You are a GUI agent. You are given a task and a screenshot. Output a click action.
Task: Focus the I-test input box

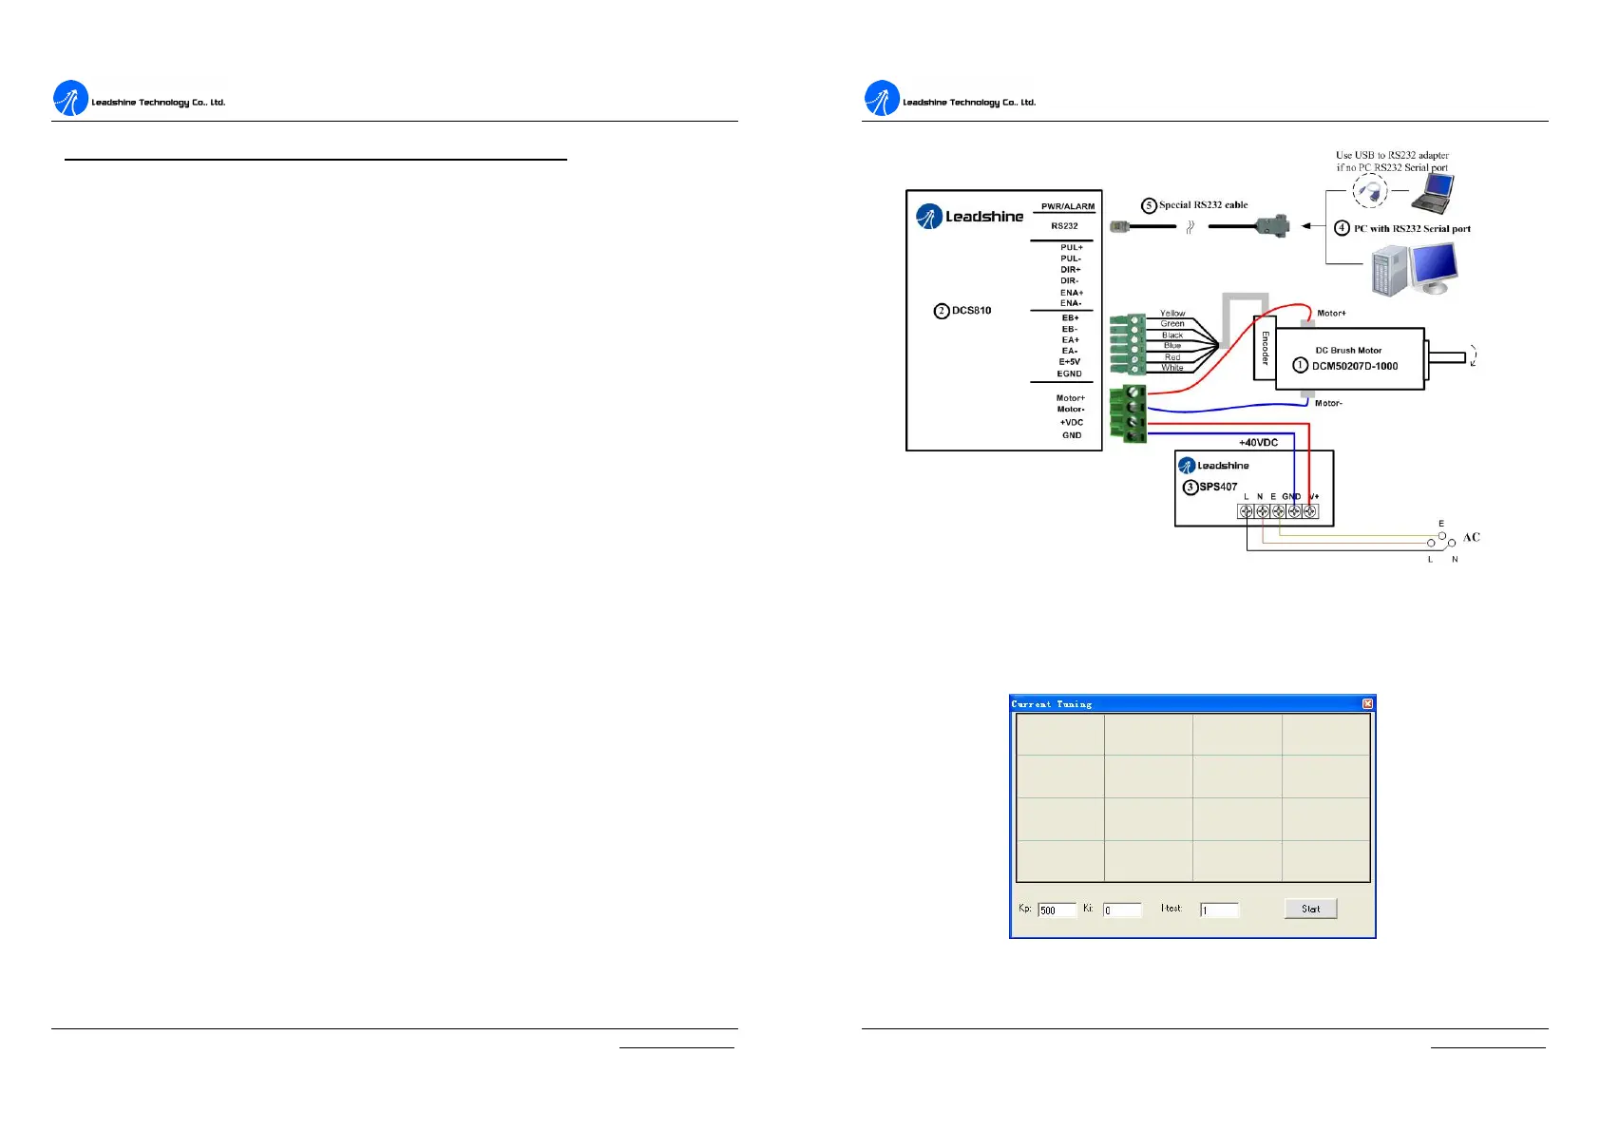[x=1219, y=910]
